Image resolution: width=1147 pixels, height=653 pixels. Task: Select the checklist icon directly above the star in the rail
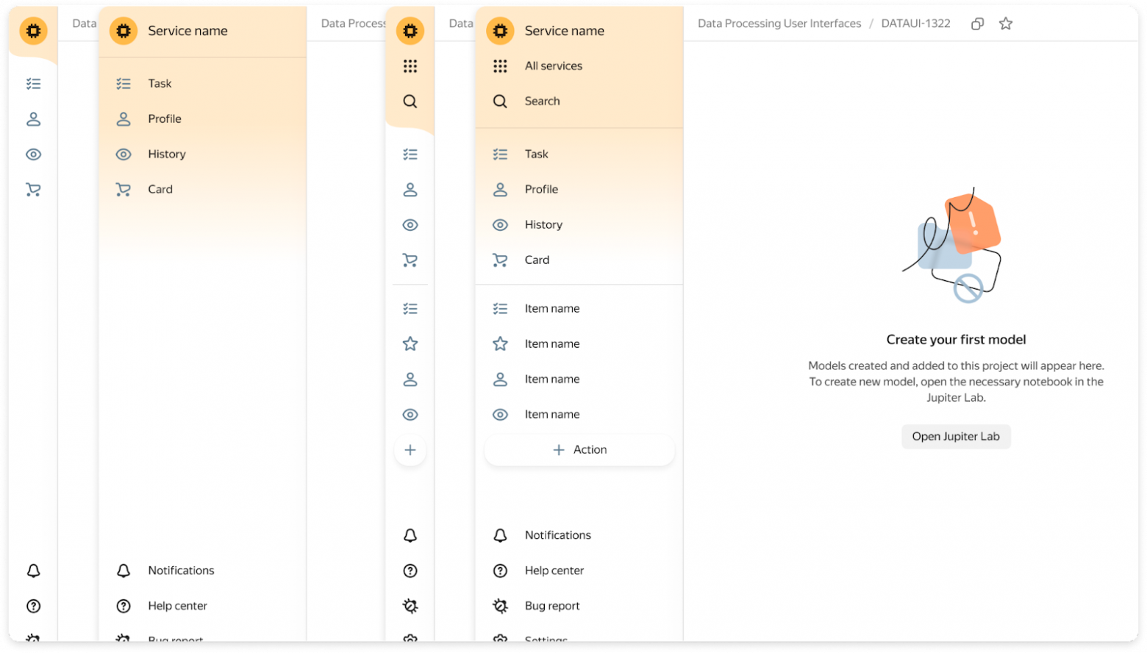[x=410, y=309]
